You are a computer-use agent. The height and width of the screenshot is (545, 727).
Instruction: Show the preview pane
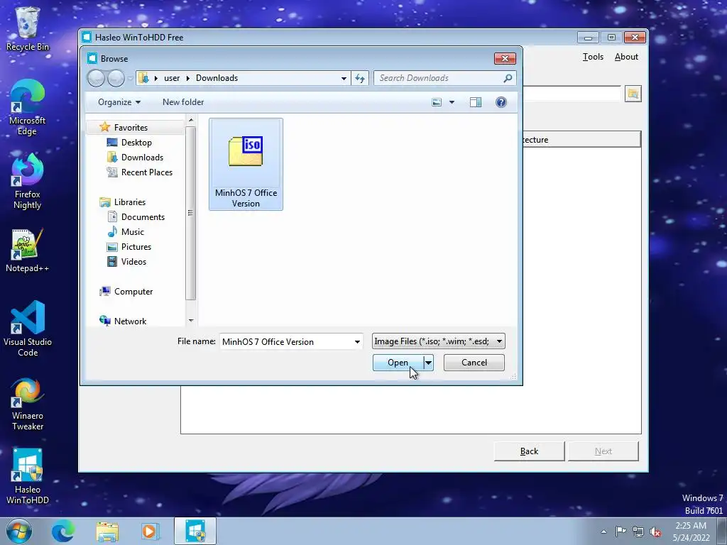(x=476, y=102)
